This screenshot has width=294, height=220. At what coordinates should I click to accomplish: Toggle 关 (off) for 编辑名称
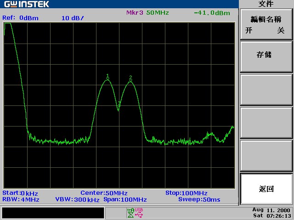(281, 30)
